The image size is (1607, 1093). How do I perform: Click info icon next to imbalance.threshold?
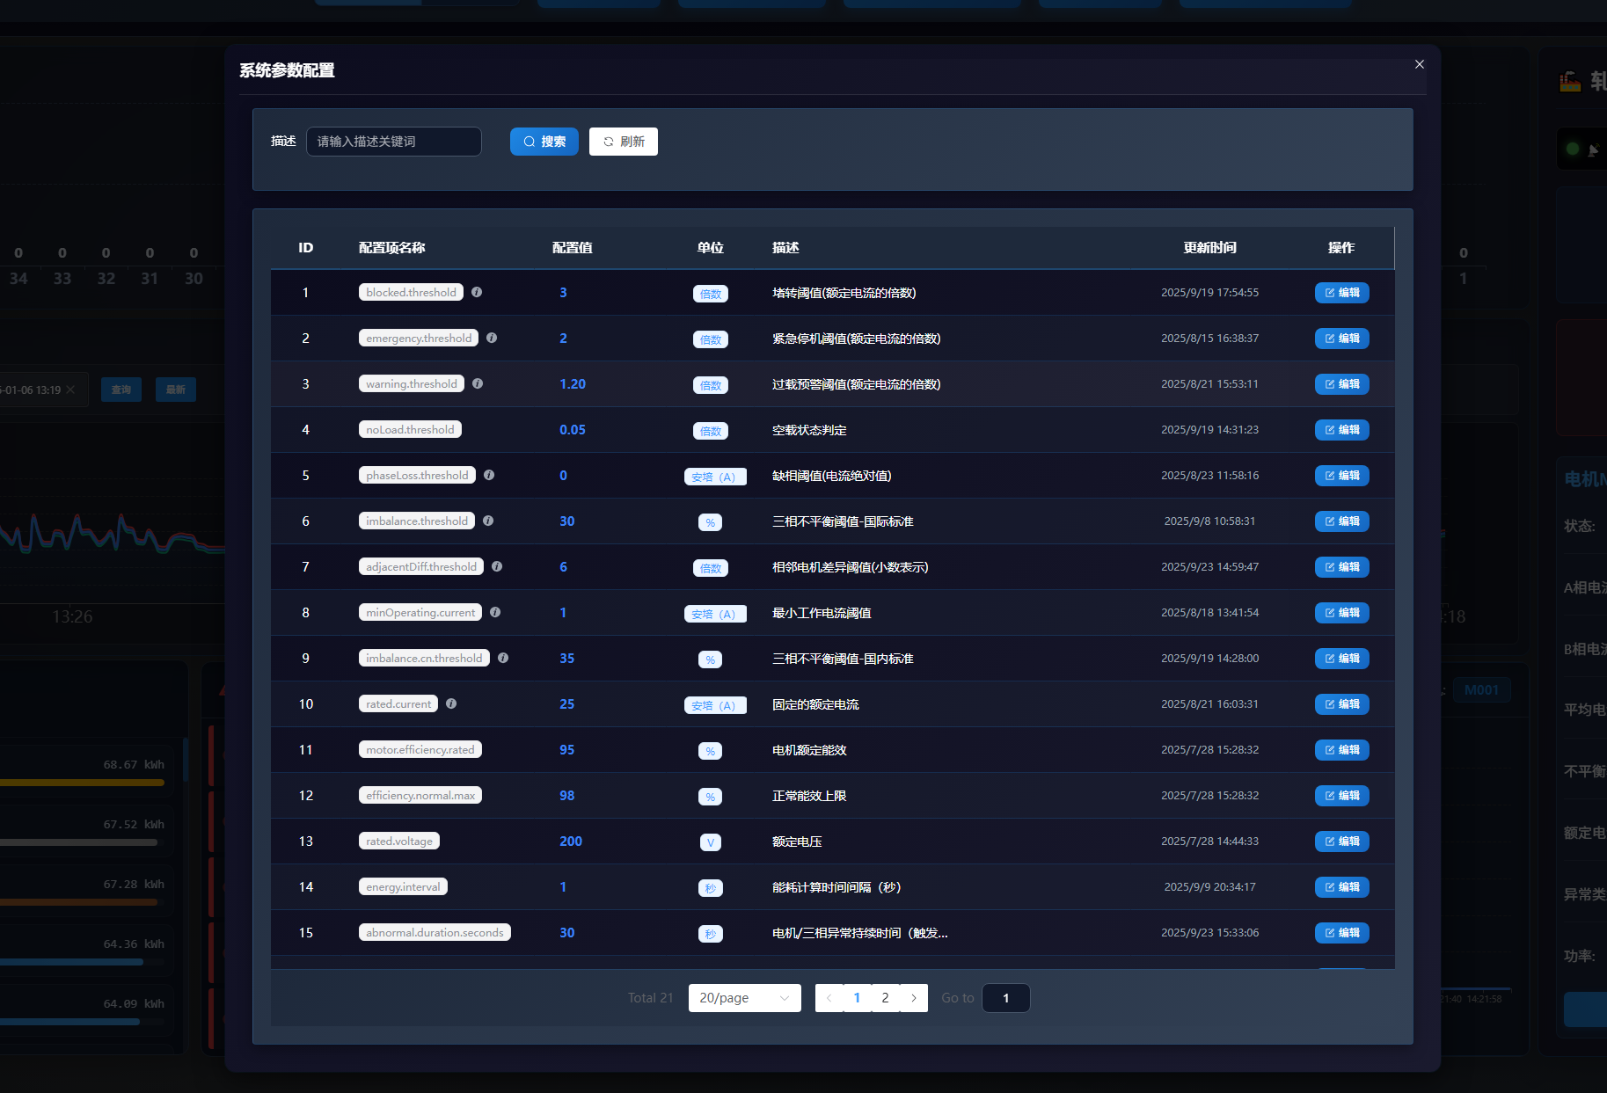pos(488,521)
